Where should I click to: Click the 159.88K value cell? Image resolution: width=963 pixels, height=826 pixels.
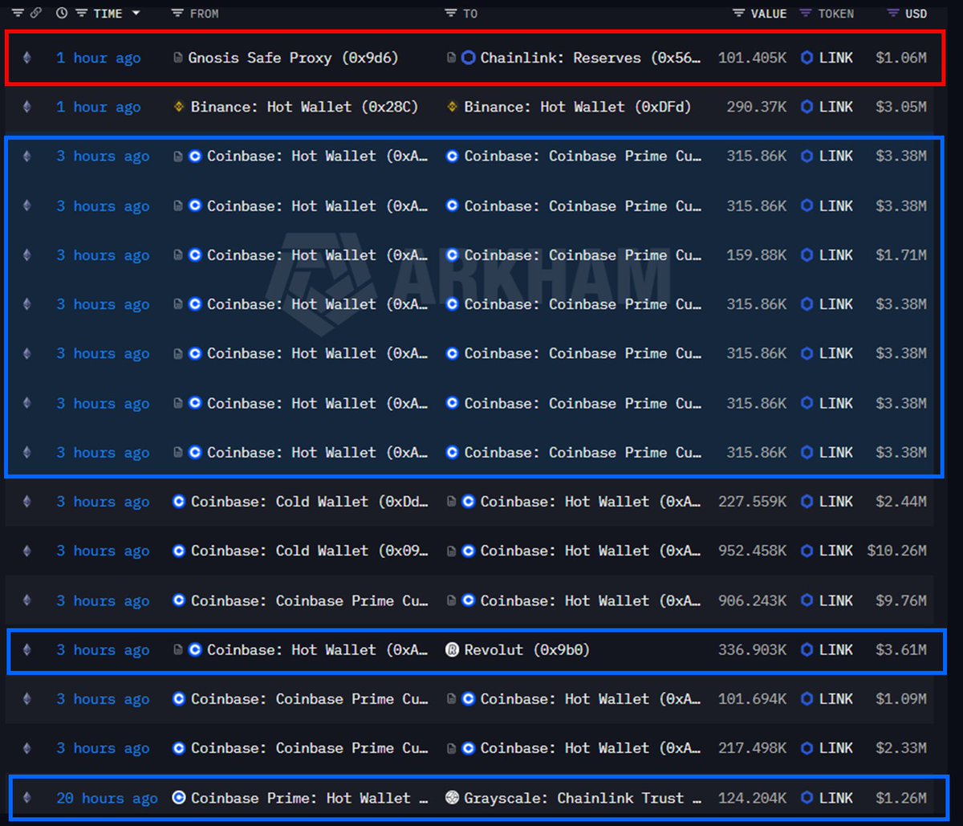[x=757, y=255]
